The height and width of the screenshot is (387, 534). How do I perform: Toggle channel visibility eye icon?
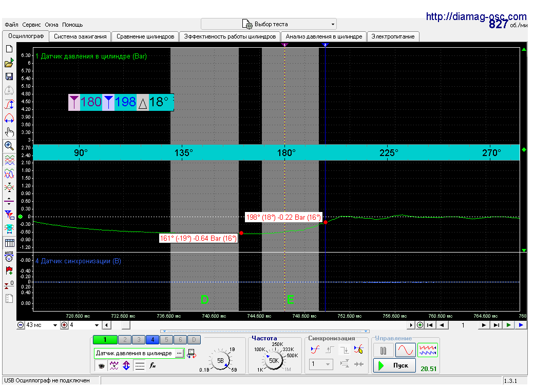(101, 366)
